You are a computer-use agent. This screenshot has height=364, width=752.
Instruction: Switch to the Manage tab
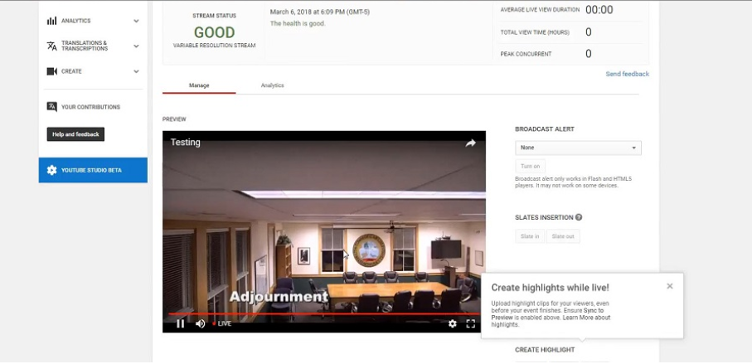[199, 85]
